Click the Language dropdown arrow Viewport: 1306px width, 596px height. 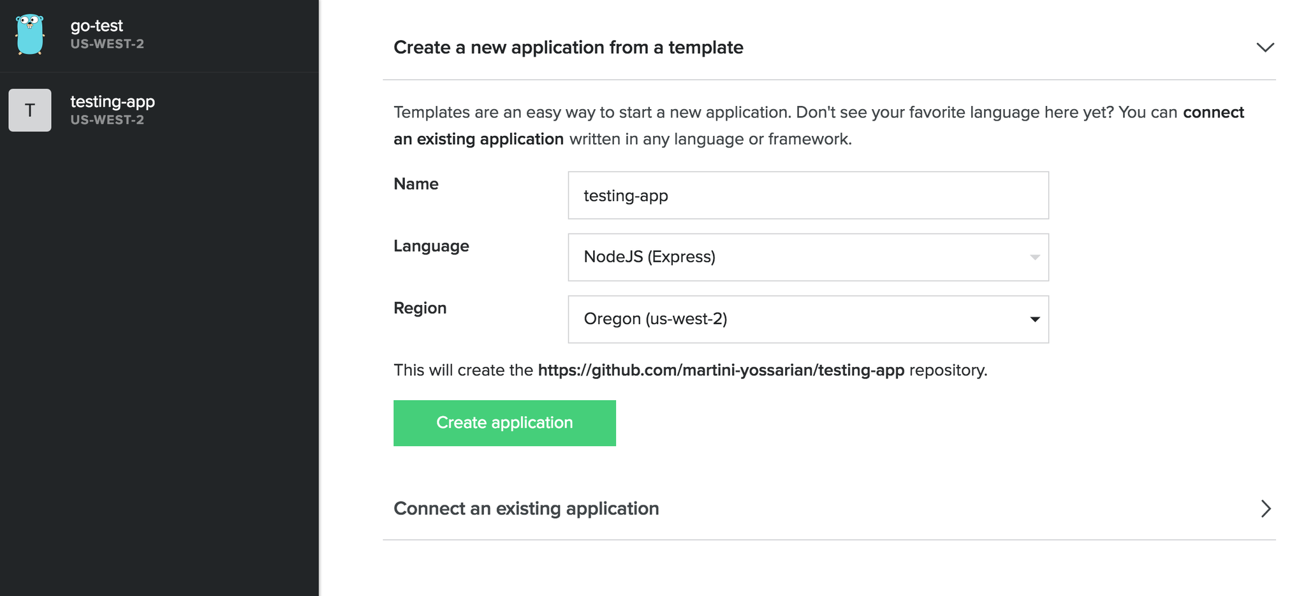click(1034, 257)
